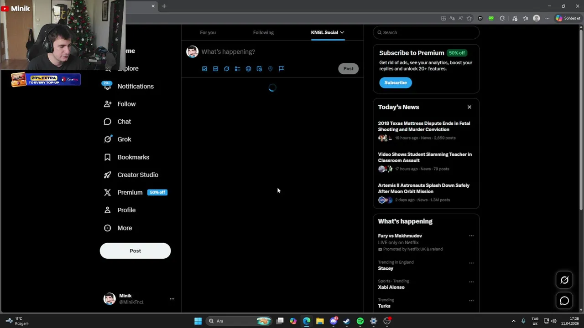This screenshot has height=328, width=584.
Task: Open options for Turks trend
Action: (471, 301)
